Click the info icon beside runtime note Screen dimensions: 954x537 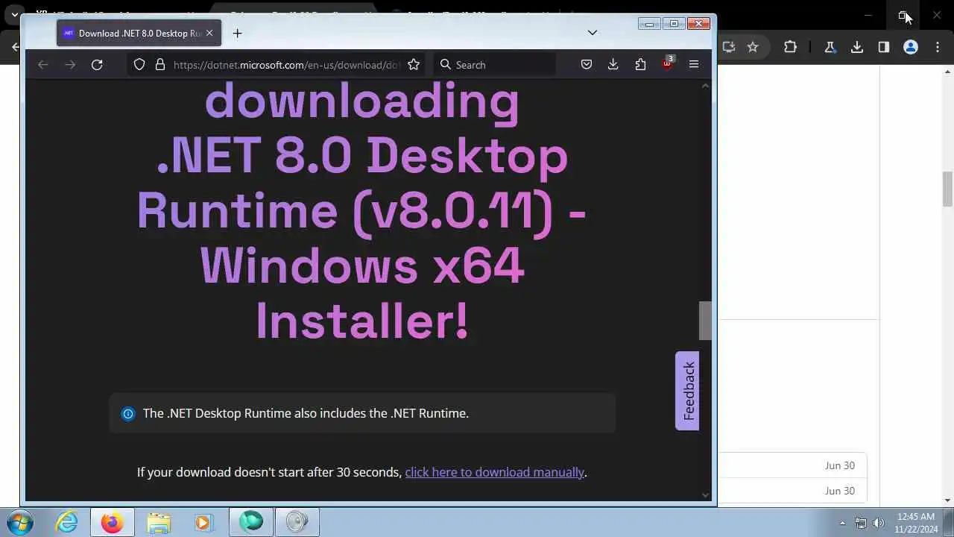click(128, 414)
